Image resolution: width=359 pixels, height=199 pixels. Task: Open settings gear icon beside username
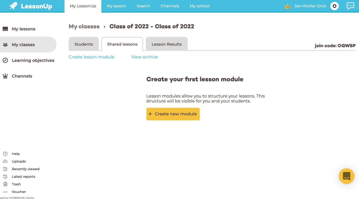pyautogui.click(x=335, y=6)
